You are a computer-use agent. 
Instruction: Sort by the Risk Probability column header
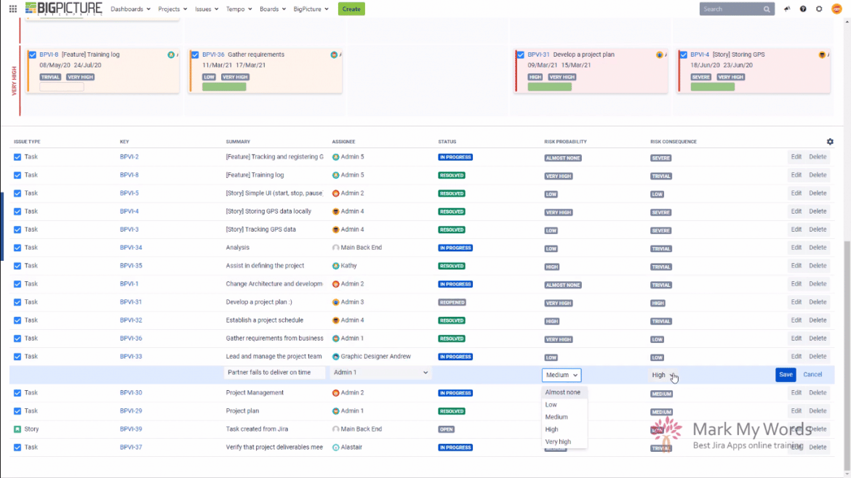pos(565,142)
